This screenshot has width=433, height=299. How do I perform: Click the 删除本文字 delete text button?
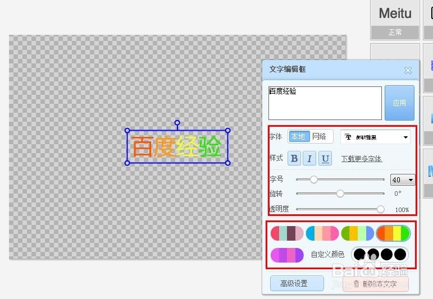click(x=376, y=284)
